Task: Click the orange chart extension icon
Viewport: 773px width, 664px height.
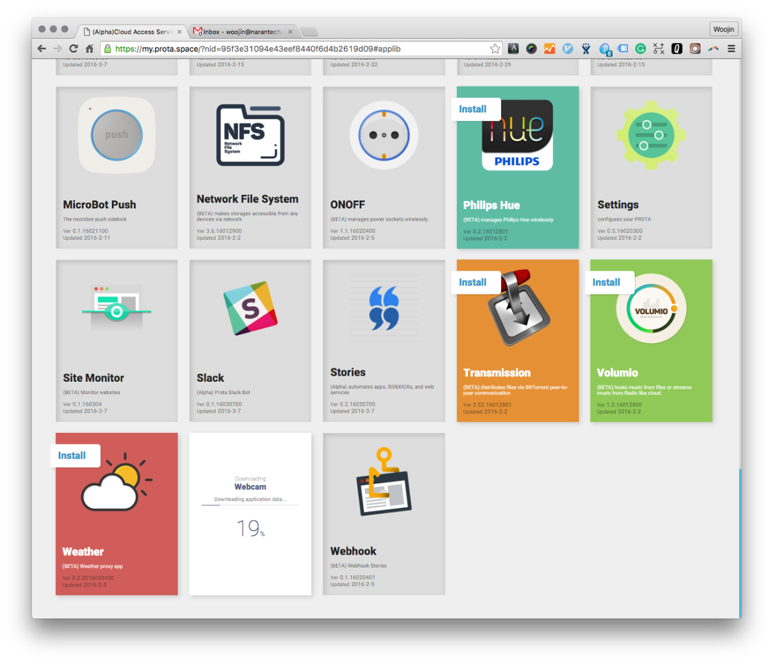Action: [x=550, y=49]
